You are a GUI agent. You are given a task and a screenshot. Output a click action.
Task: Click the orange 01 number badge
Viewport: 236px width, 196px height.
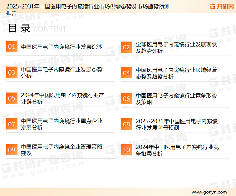[x=12, y=47]
